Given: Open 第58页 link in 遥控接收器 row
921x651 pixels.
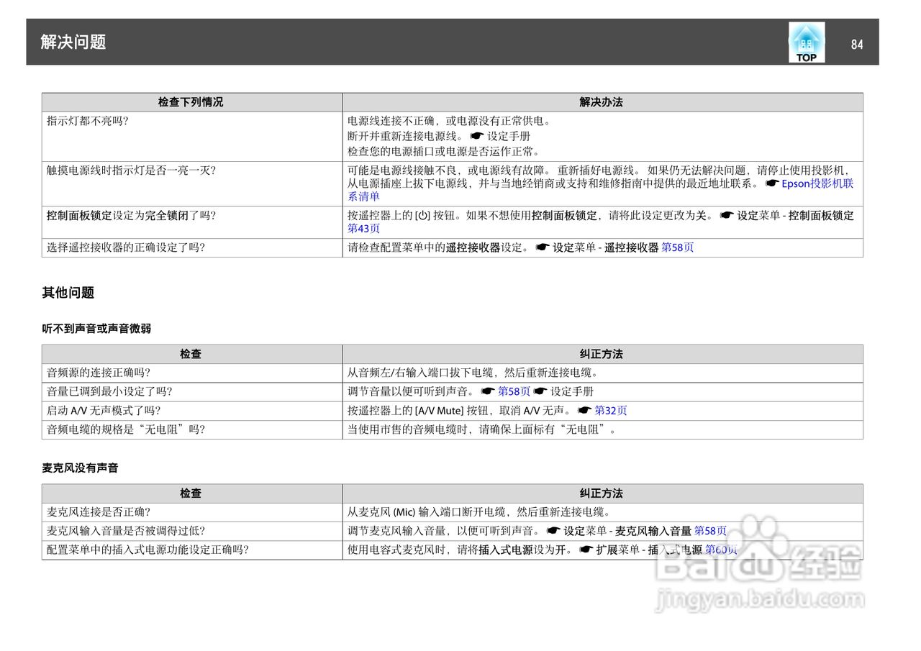Looking at the screenshot, I should click(678, 247).
